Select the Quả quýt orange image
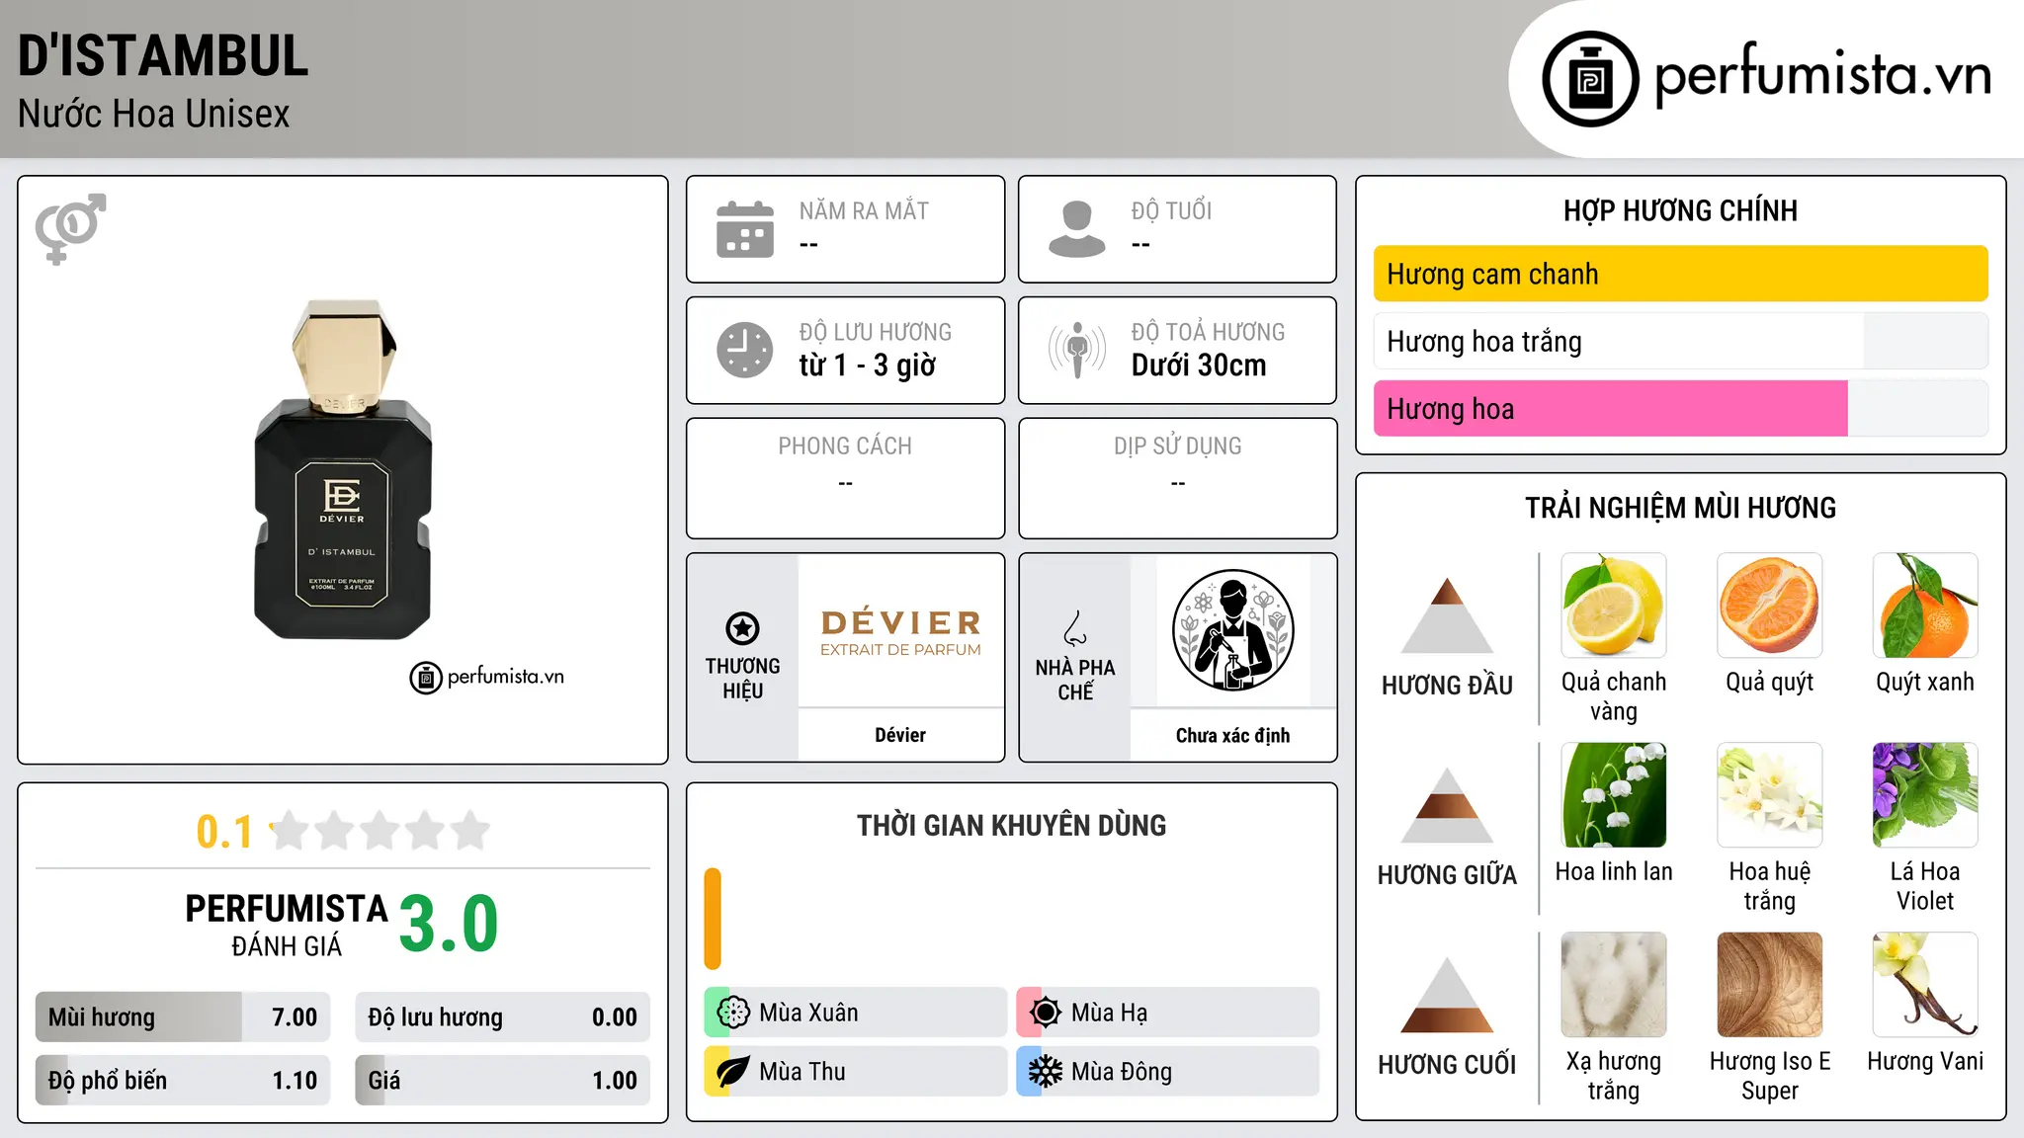The image size is (2024, 1138). [1769, 606]
